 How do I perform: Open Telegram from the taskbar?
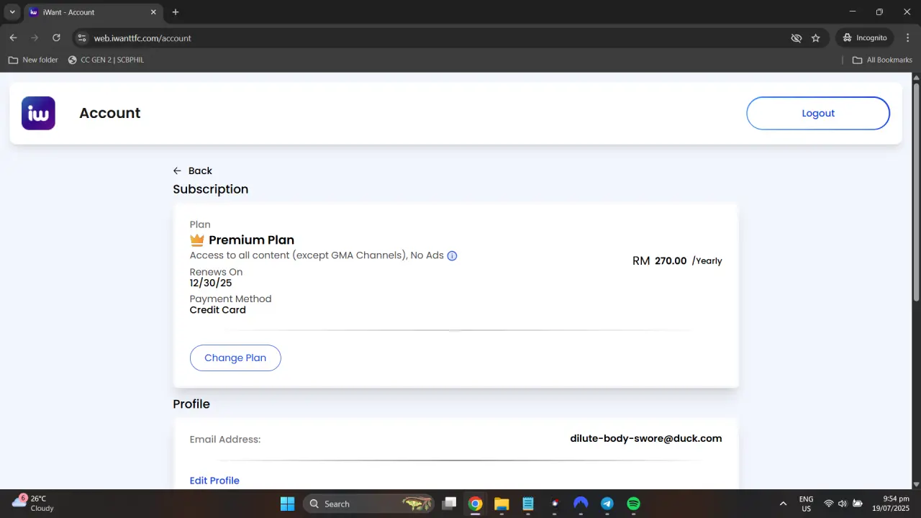click(607, 504)
